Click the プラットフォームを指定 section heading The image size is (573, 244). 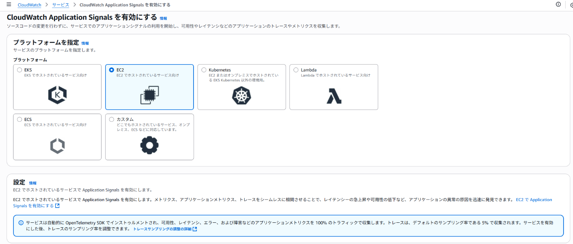pos(46,43)
